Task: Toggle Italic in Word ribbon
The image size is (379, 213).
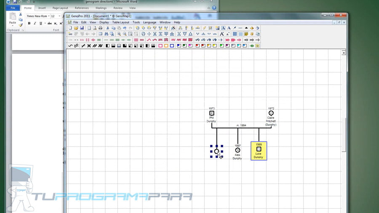Action: click(35, 24)
